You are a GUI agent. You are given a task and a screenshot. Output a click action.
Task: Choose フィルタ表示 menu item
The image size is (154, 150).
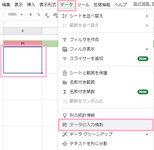(x=105, y=49)
